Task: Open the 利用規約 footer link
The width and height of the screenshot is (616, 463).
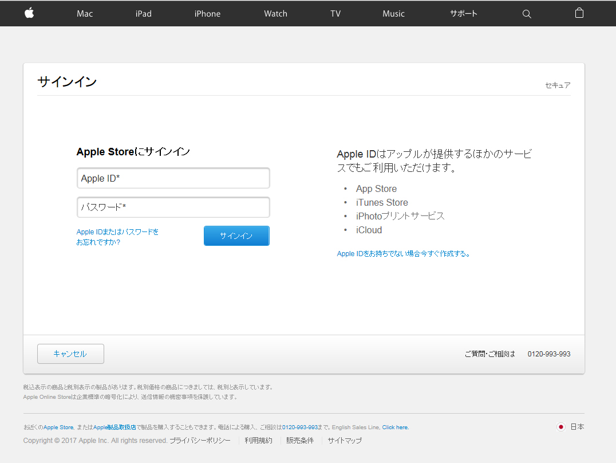Action: click(x=259, y=441)
